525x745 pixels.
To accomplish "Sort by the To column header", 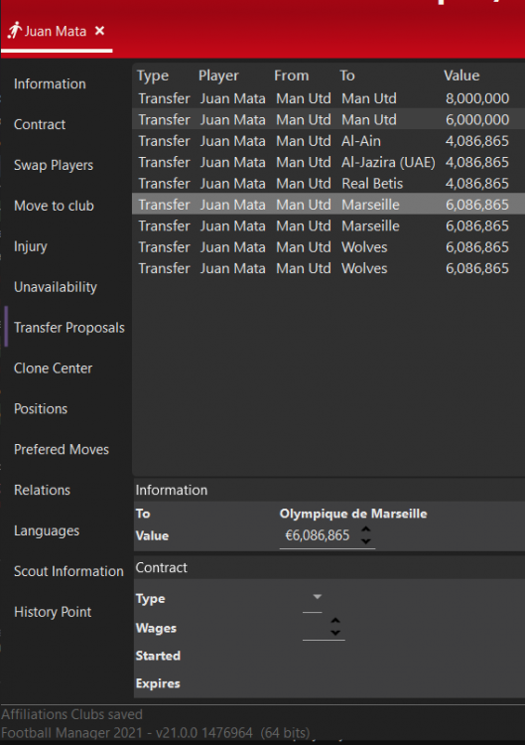I will point(347,75).
